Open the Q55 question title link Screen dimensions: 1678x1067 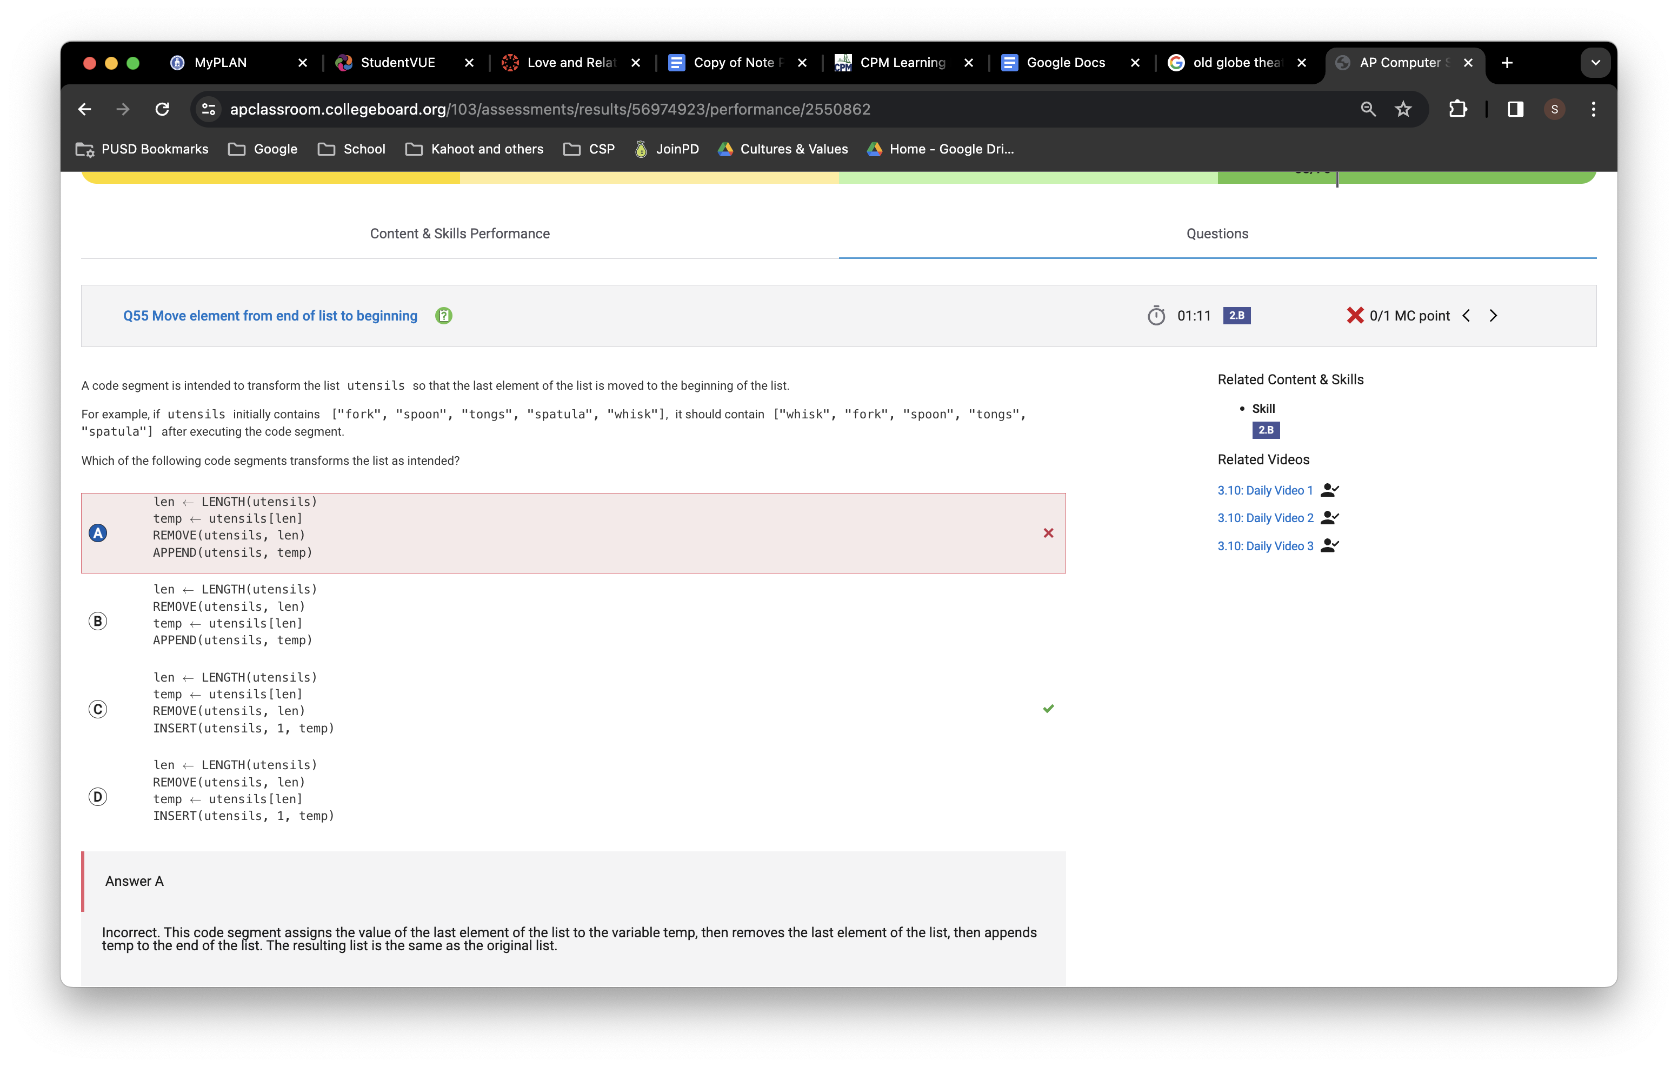tap(270, 316)
